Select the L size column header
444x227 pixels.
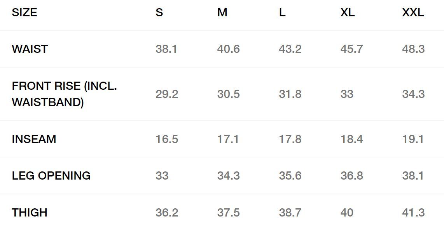[282, 12]
